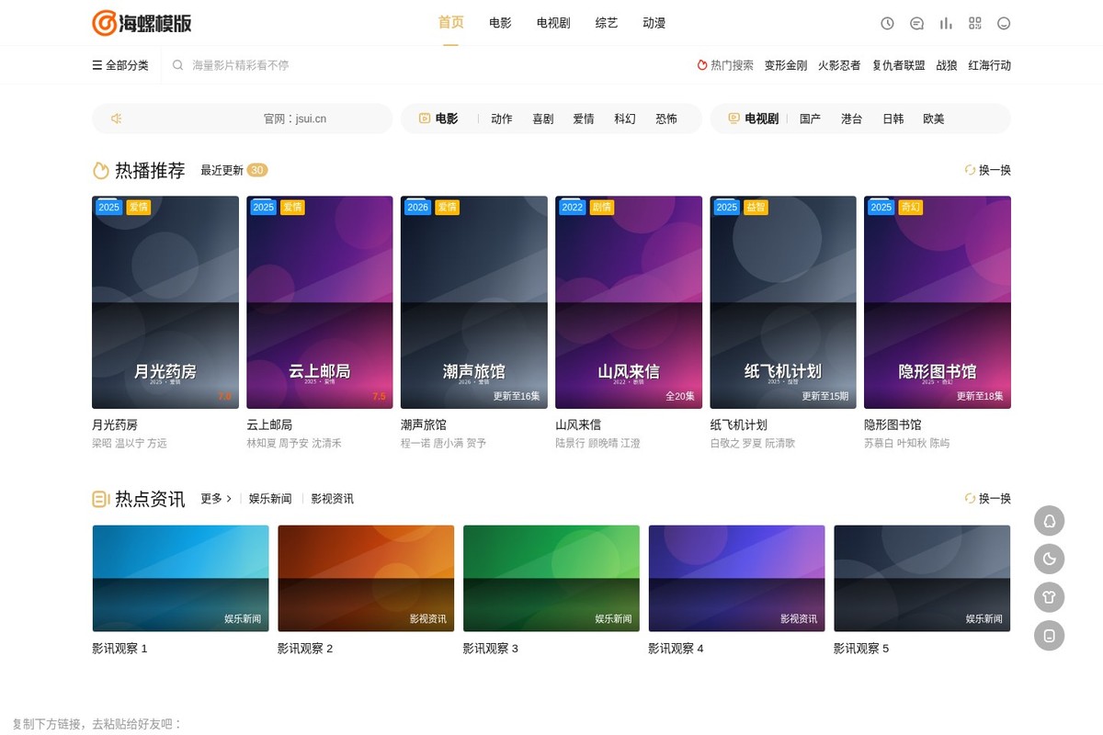Open the 电影 category pill heading
This screenshot has height=735, width=1103.
tap(438, 119)
